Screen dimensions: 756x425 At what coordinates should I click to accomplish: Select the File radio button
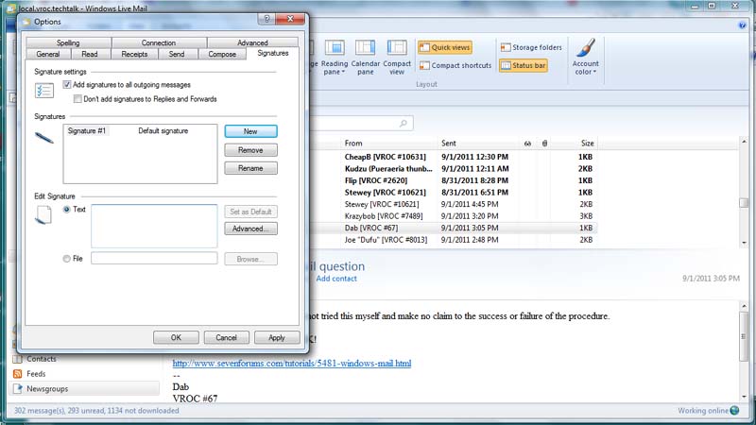[66, 259]
